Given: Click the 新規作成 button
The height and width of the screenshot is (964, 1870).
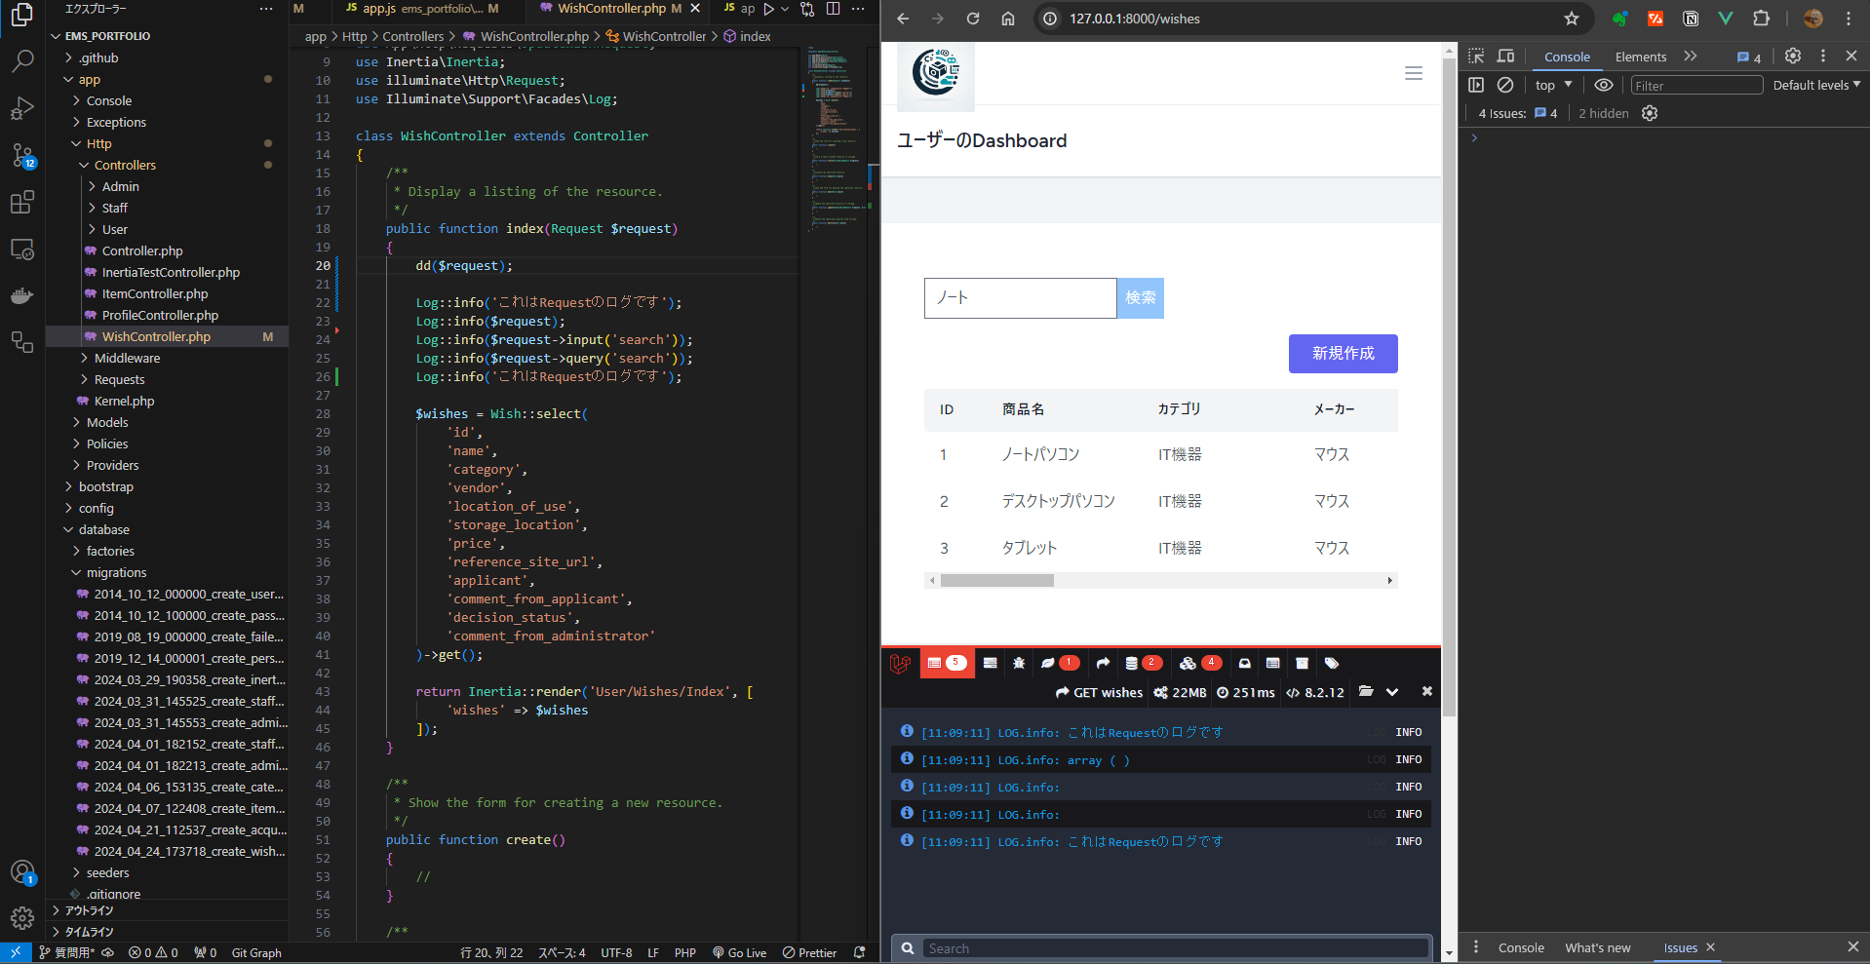Looking at the screenshot, I should point(1343,354).
